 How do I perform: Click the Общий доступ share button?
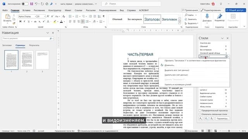tap(236, 10)
